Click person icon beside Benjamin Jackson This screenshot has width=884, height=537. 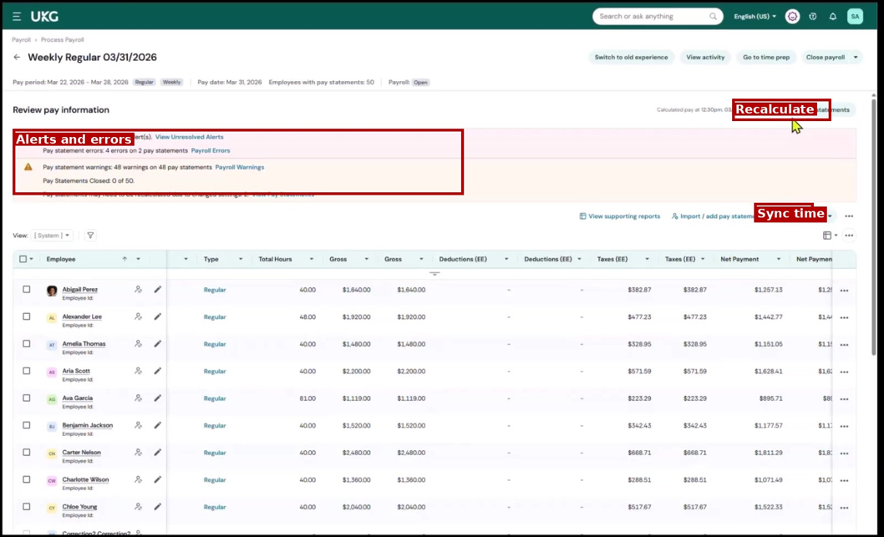(x=138, y=425)
